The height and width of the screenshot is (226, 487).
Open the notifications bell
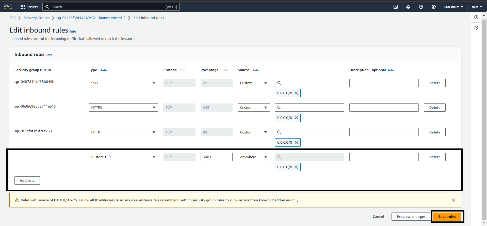[408, 7]
